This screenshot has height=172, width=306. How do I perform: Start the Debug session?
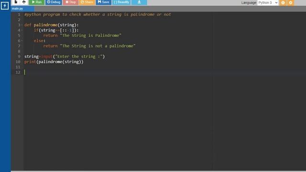(x=54, y=2)
